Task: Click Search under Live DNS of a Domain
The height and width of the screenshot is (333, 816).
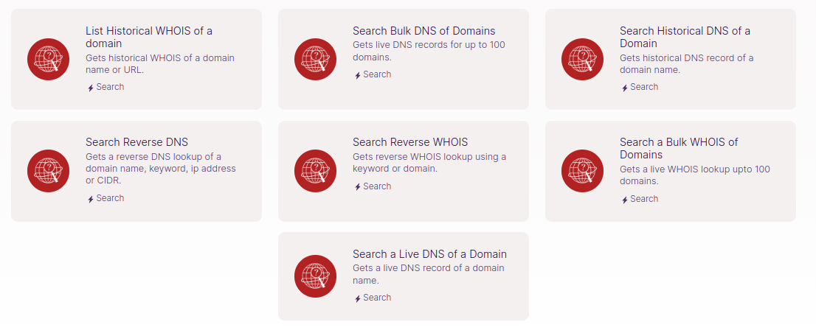Action: coord(376,298)
